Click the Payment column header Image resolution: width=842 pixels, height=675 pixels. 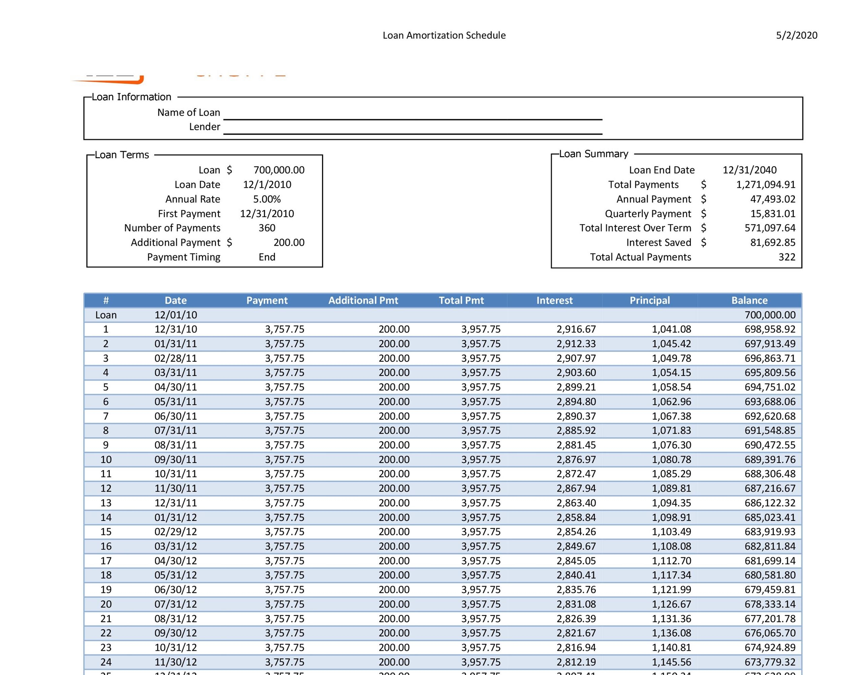267,300
